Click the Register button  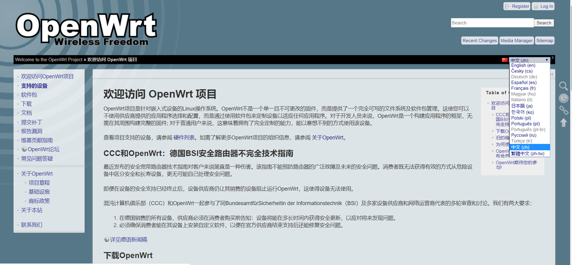click(x=517, y=6)
